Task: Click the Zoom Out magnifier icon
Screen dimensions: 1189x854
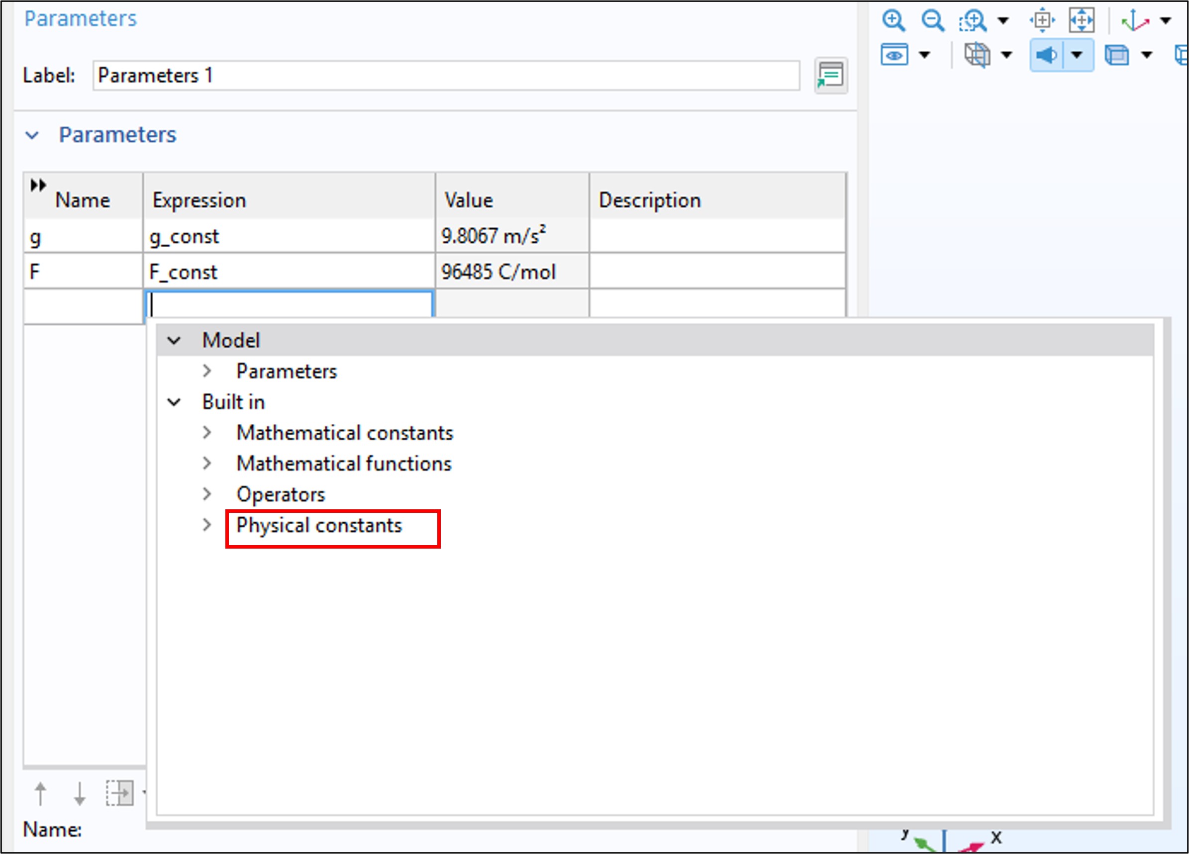Action: [x=933, y=21]
